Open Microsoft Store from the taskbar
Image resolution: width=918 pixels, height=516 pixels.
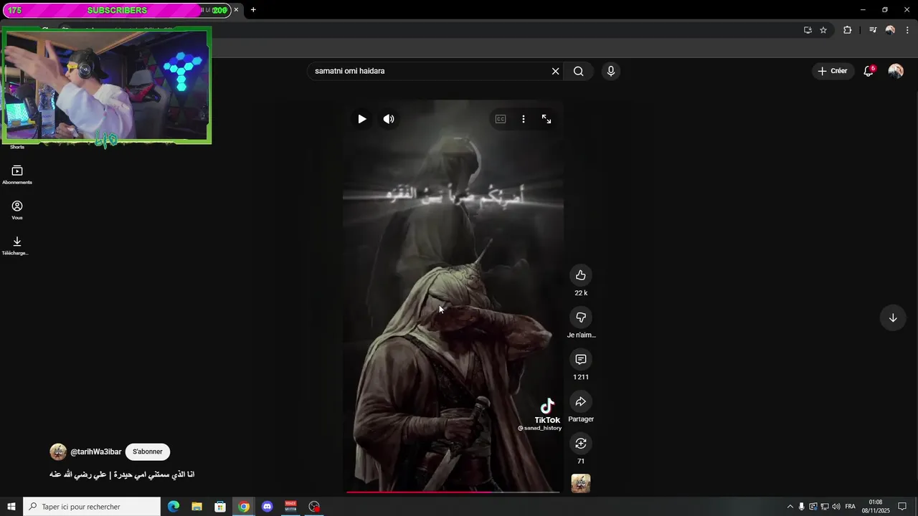(x=220, y=507)
